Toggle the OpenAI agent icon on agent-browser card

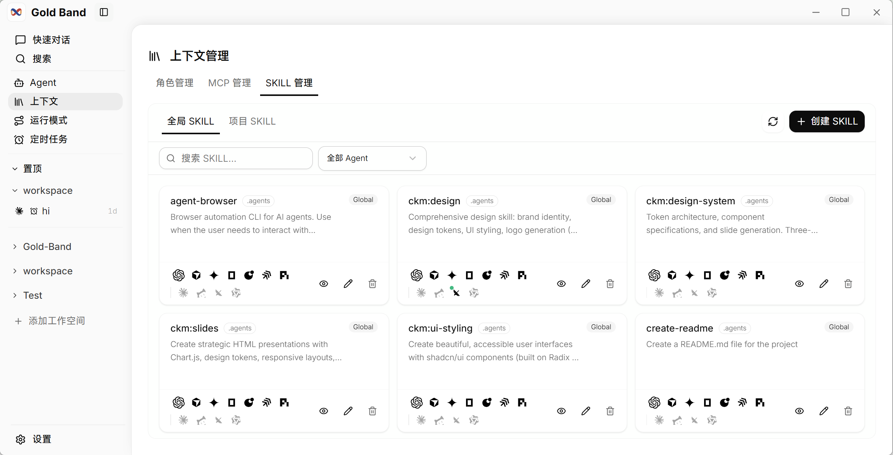[178, 275]
